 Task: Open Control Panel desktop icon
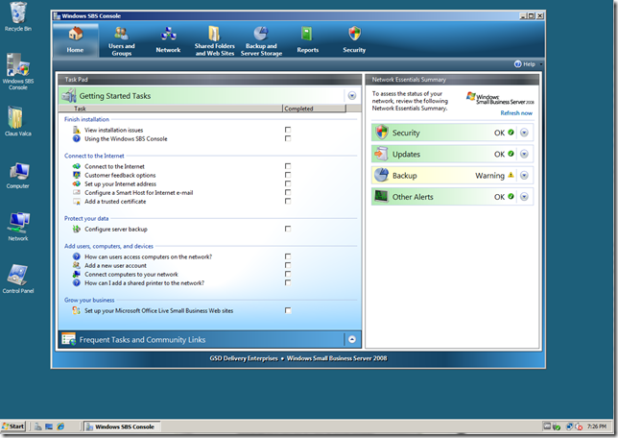pyautogui.click(x=17, y=277)
